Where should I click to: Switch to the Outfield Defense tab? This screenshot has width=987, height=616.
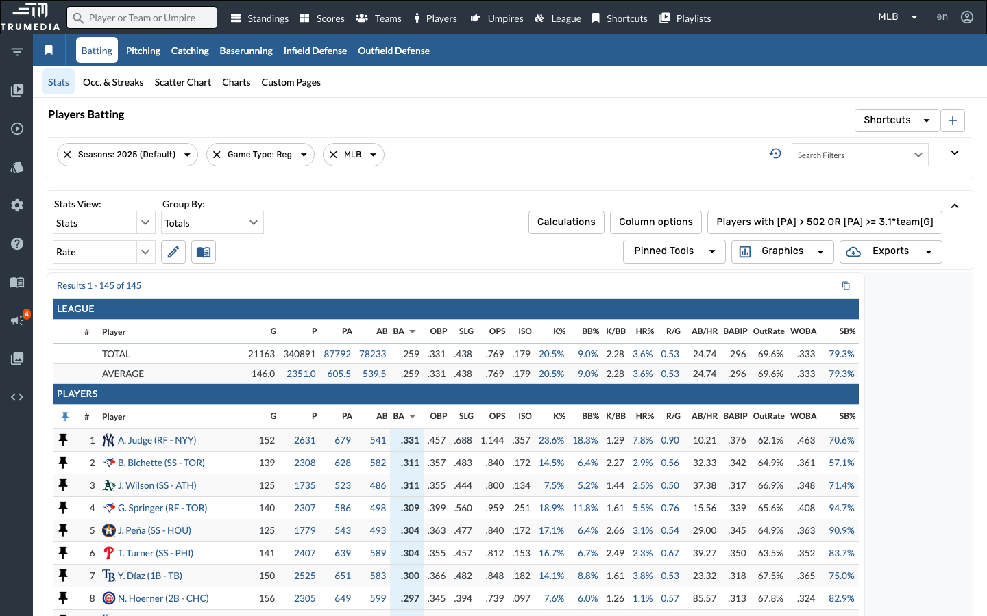click(393, 51)
